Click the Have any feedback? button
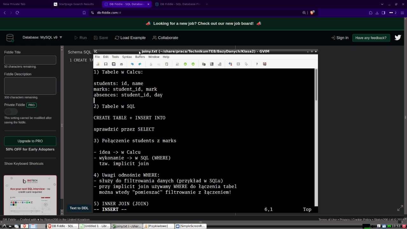Image resolution: width=407 pixels, height=229 pixels. coord(371,38)
